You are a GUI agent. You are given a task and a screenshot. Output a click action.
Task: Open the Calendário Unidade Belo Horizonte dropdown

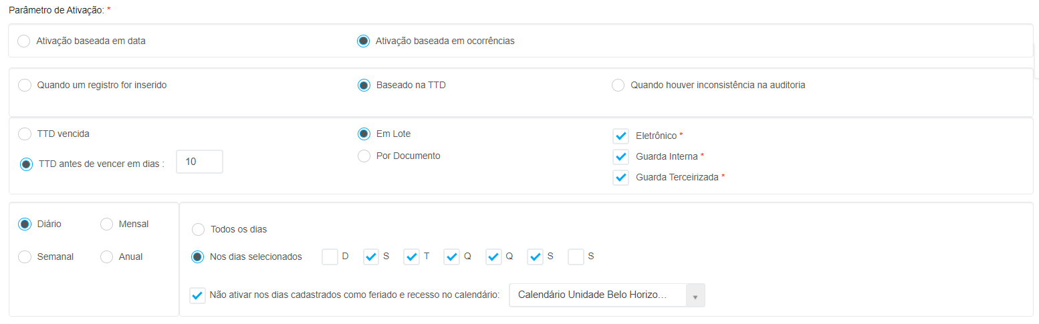pos(607,295)
